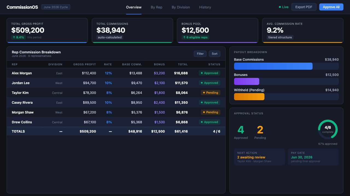Click Taylor Kim's $8,064 total
Image resolution: width=350 pixels, height=196 pixels.
pyautogui.click(x=182, y=93)
